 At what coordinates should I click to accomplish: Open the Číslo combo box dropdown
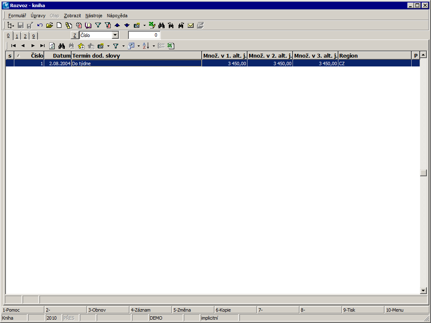tap(115, 35)
